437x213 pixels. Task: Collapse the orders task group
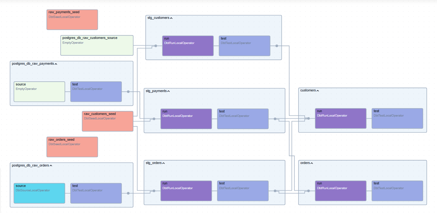click(x=311, y=163)
